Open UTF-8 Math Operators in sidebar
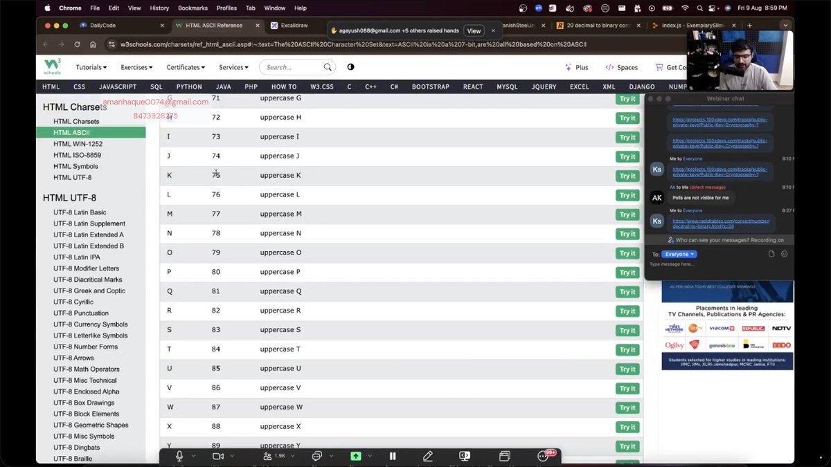This screenshot has width=831, height=467. 87,369
